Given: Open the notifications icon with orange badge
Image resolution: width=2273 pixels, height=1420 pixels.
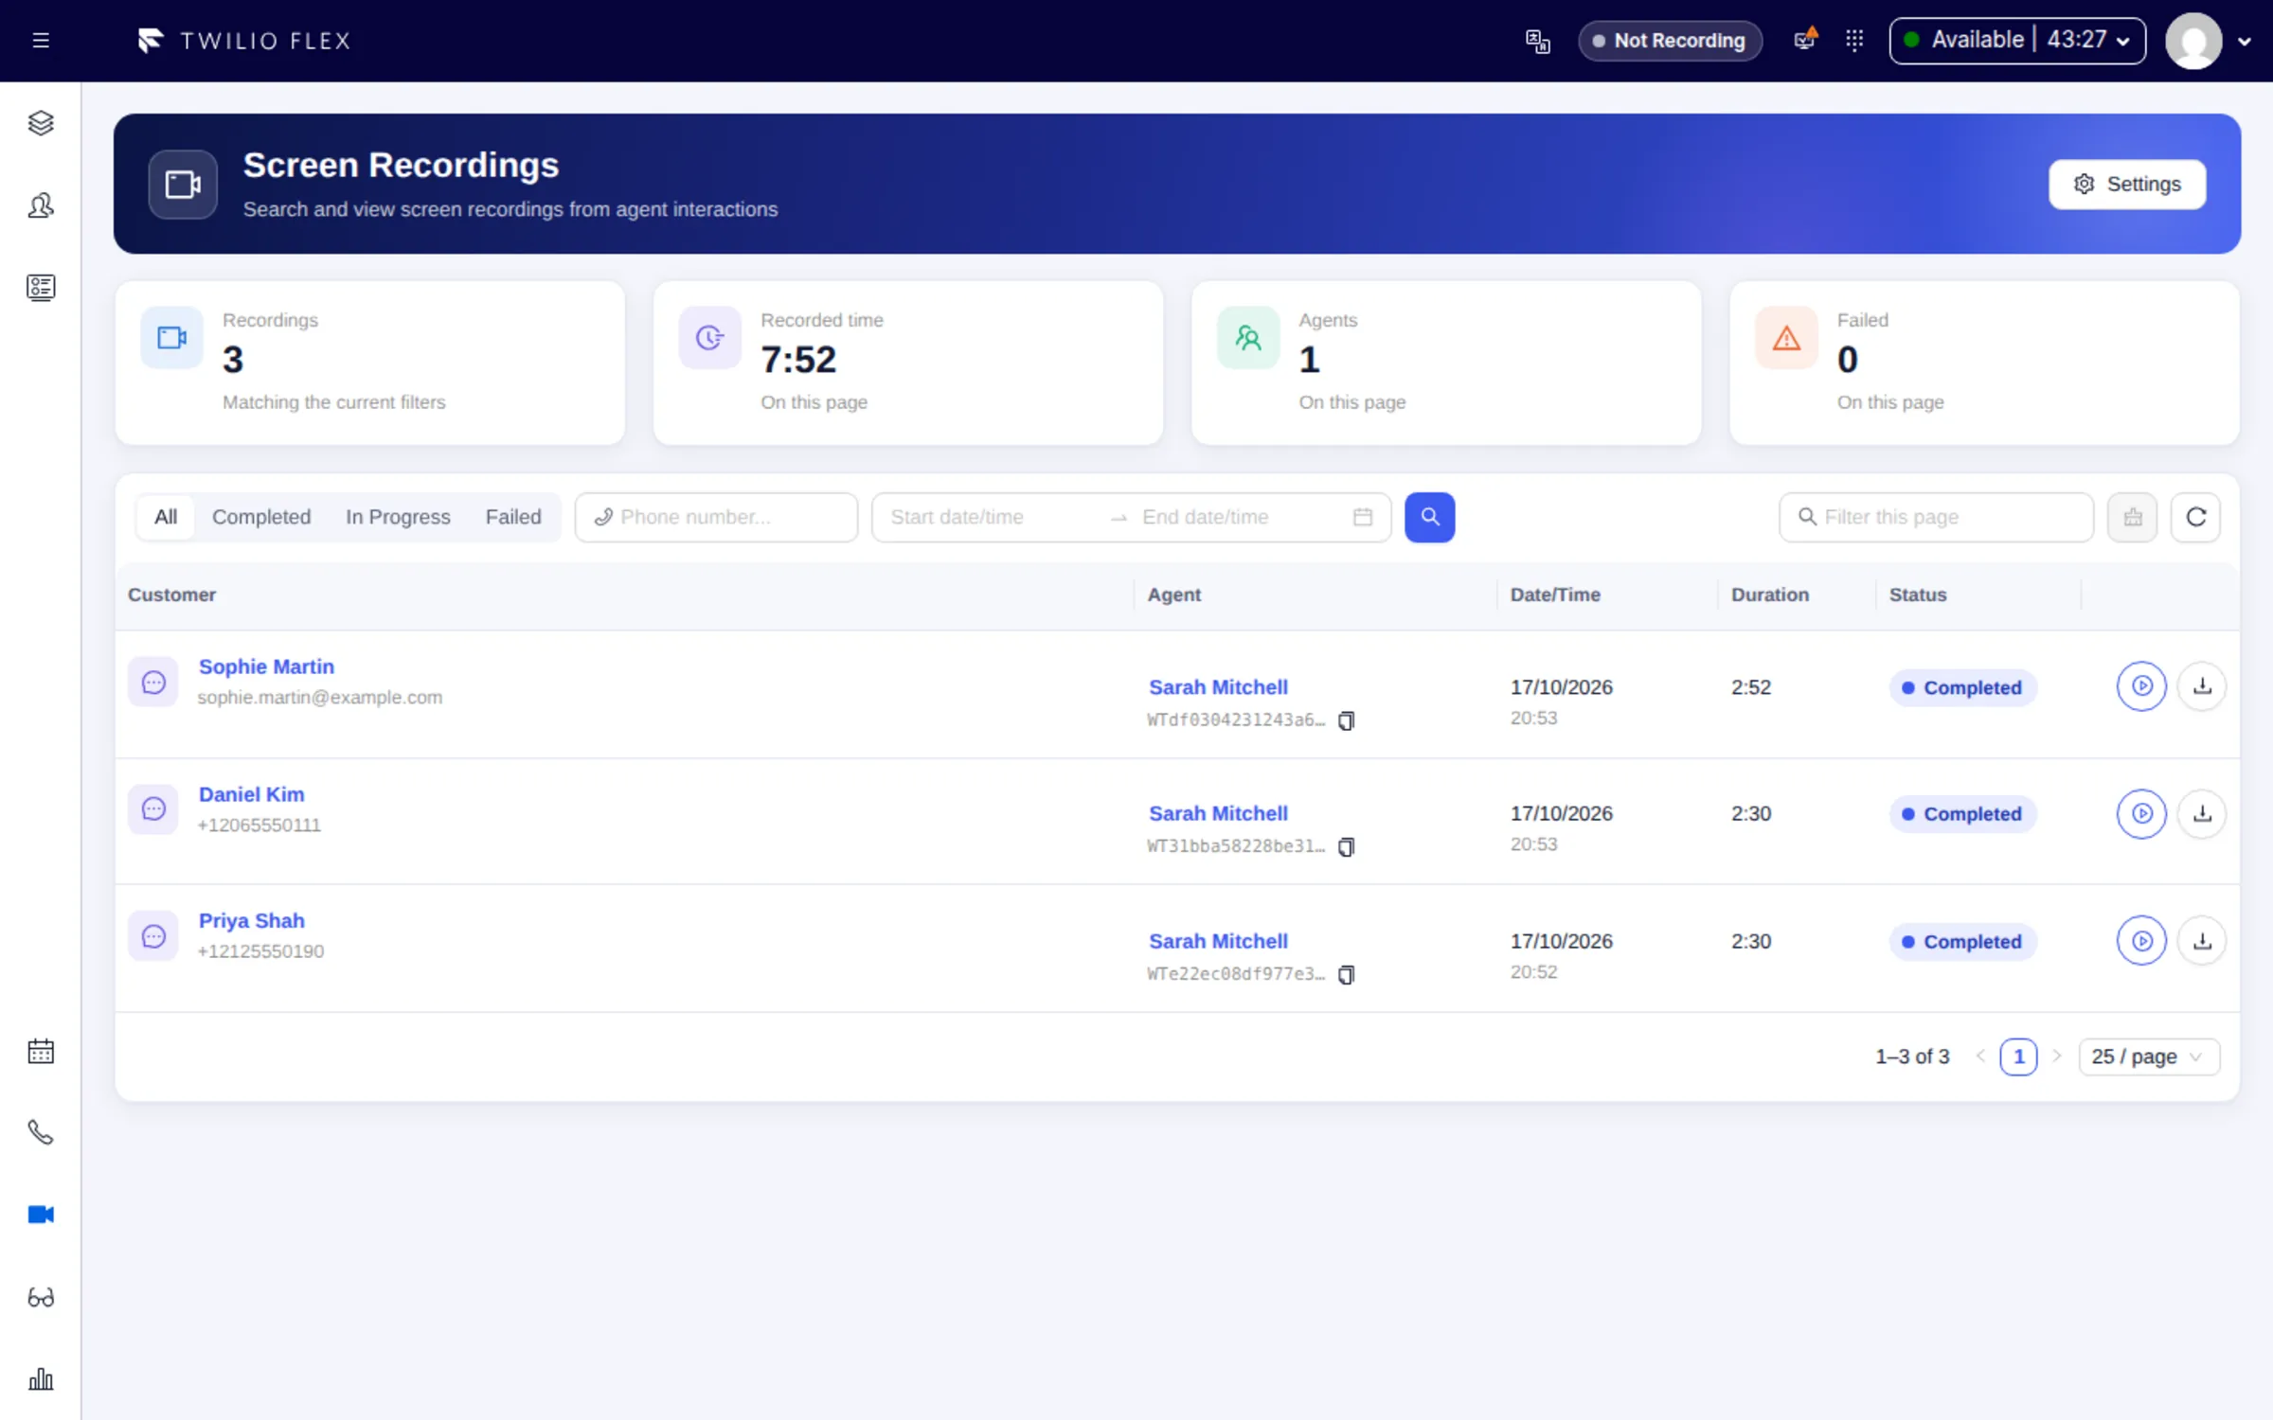Looking at the screenshot, I should (1805, 40).
